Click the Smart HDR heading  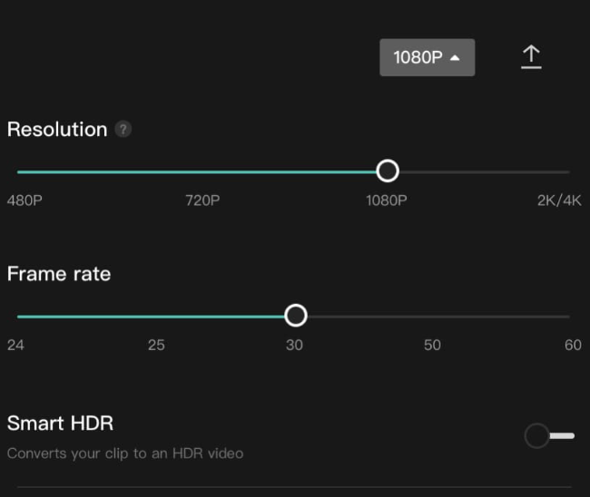click(x=60, y=423)
